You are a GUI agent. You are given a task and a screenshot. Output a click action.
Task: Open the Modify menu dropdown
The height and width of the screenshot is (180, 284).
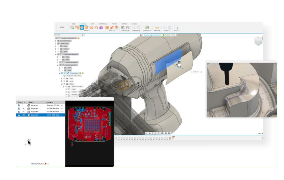[111, 31]
